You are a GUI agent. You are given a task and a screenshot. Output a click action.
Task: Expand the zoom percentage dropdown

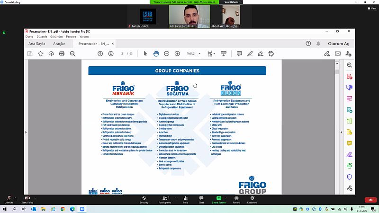click(x=199, y=53)
